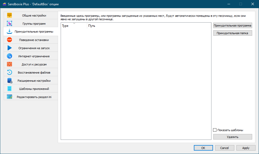
Task: Click the Принудительная программа button
Action: pos(232,25)
